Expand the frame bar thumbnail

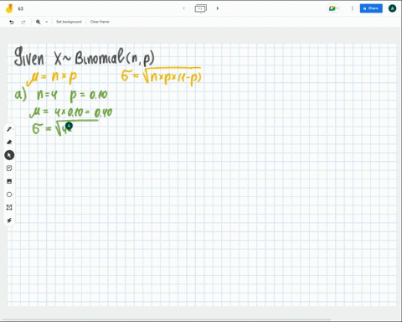(x=200, y=8)
